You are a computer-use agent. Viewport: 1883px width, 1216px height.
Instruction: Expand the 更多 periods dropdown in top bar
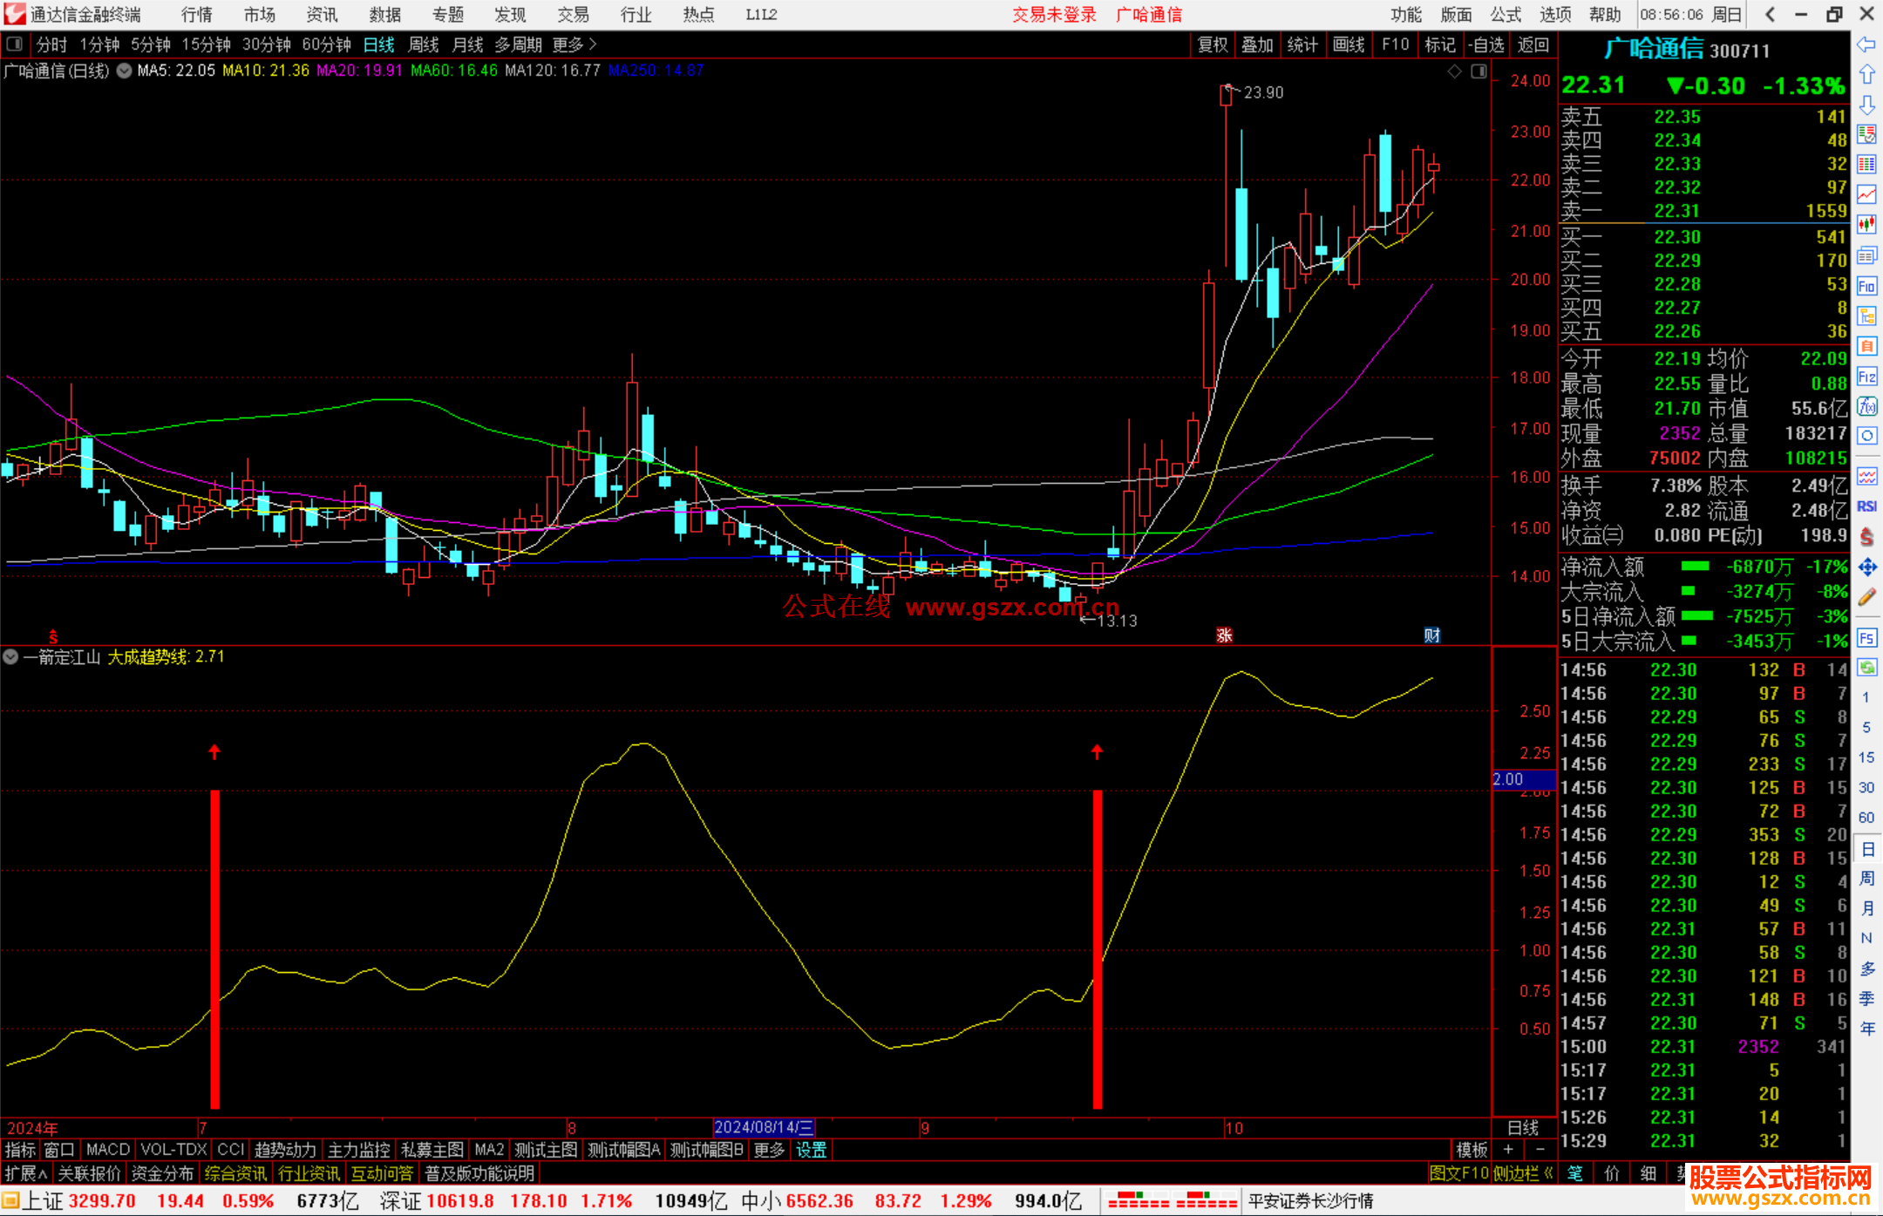point(574,44)
